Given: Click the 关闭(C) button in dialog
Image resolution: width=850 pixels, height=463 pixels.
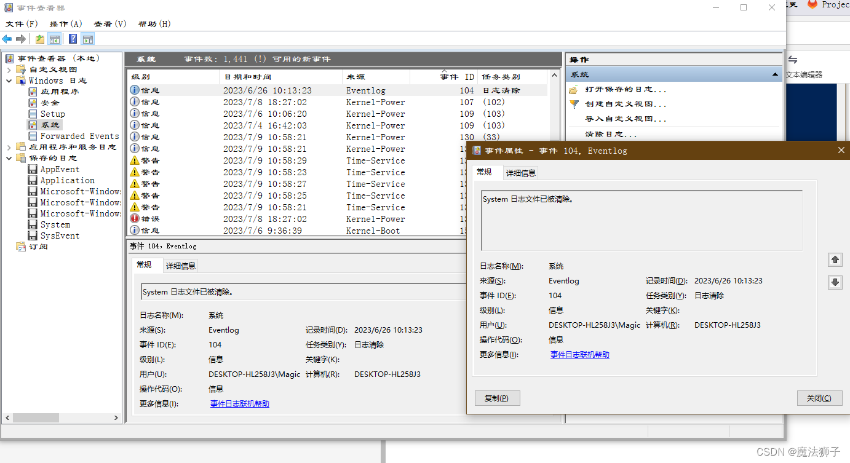Looking at the screenshot, I should coord(819,398).
